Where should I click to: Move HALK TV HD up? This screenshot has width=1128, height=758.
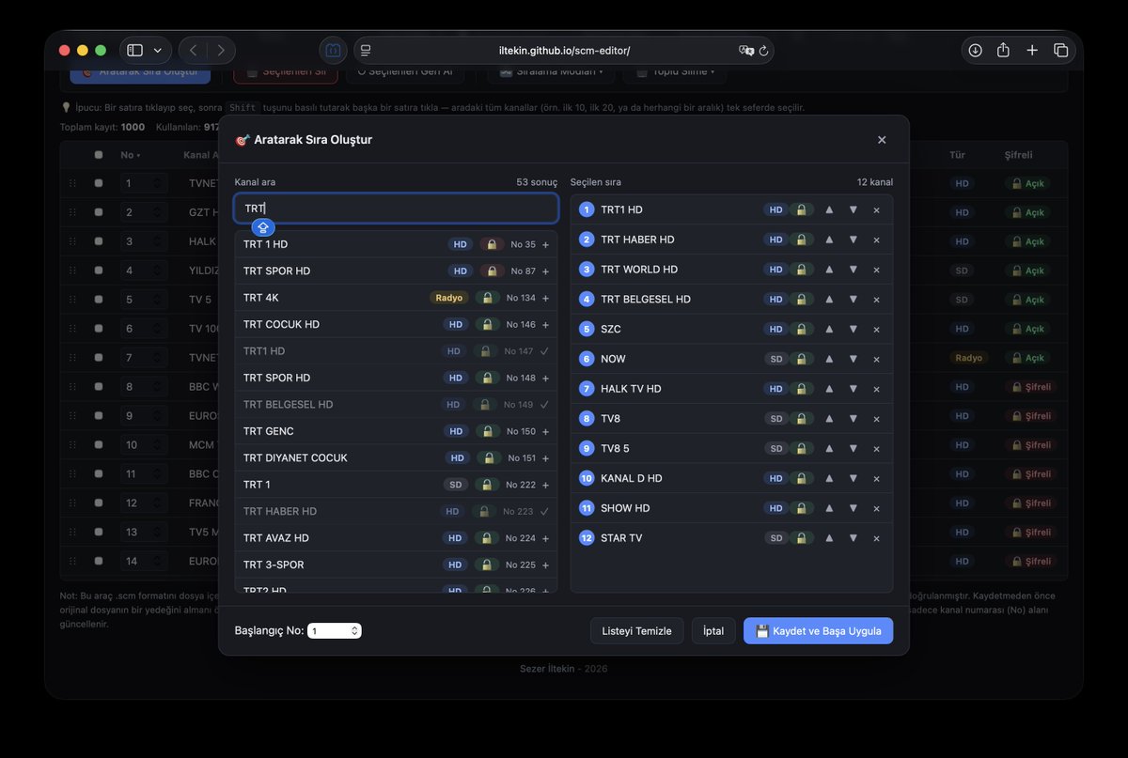tap(829, 389)
